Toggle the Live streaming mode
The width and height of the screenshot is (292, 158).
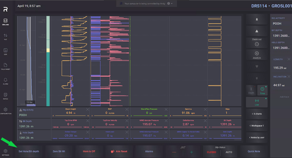click(256, 102)
